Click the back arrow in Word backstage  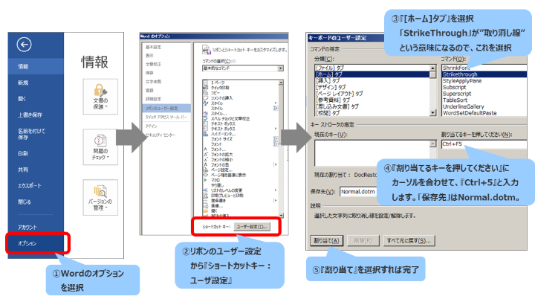point(24,45)
